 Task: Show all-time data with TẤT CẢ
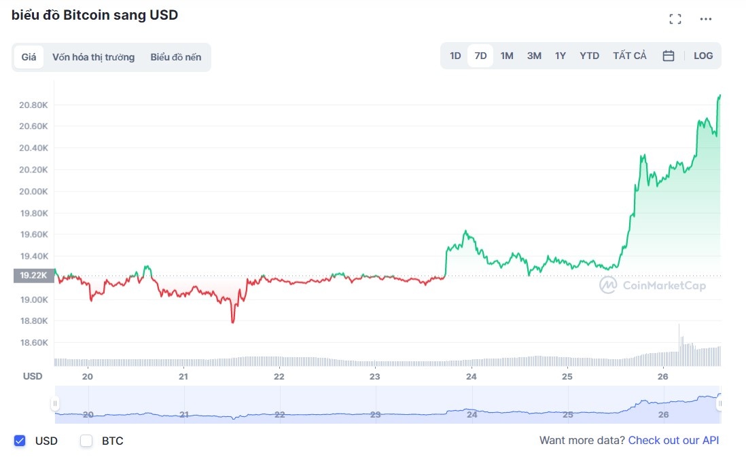pos(629,56)
